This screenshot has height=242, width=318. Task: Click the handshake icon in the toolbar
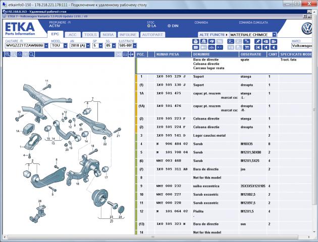click(211, 41)
